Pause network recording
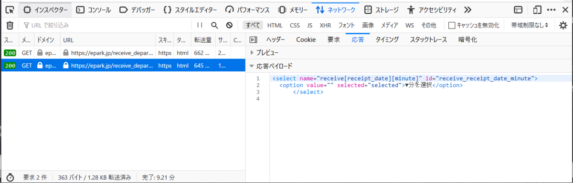573x183 pixels. pyautogui.click(x=200, y=25)
